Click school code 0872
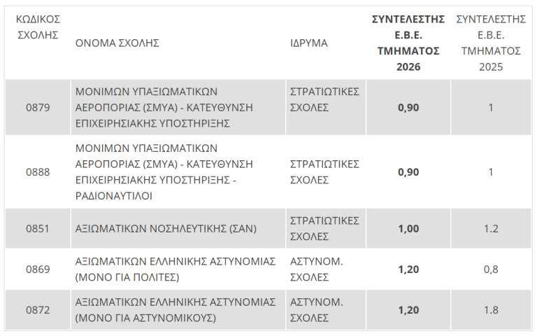Viewport: 537px width, 336px height. pyautogui.click(x=38, y=310)
